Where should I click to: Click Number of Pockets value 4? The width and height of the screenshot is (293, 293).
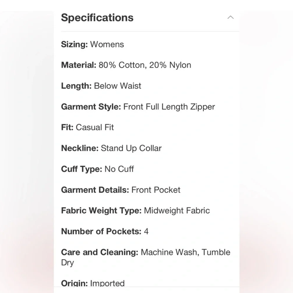(146, 231)
